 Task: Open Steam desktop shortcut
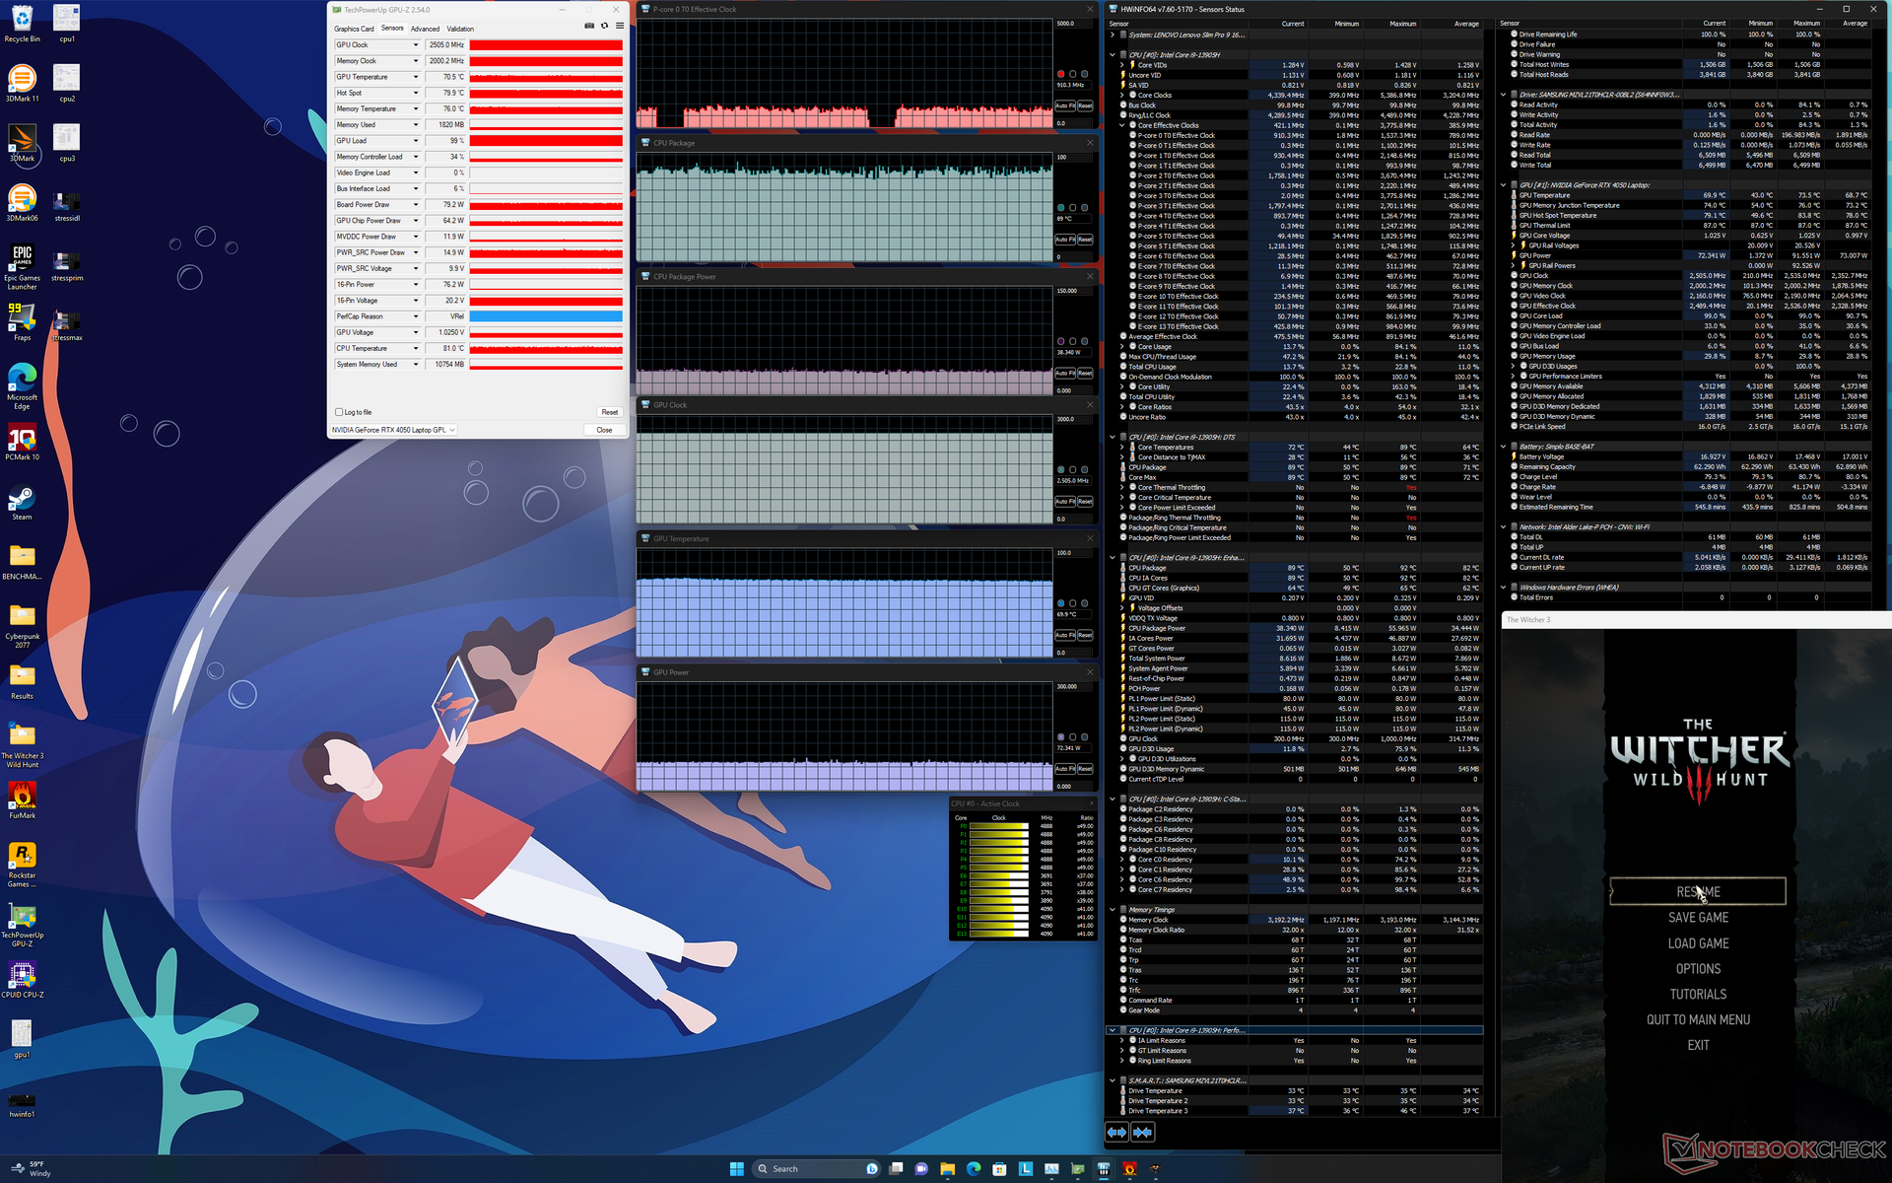[x=22, y=502]
